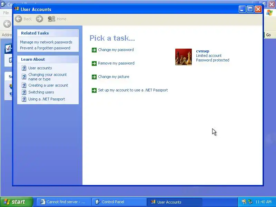Open Remove my password task
Image resolution: width=276 pixels, height=207 pixels.
(116, 63)
